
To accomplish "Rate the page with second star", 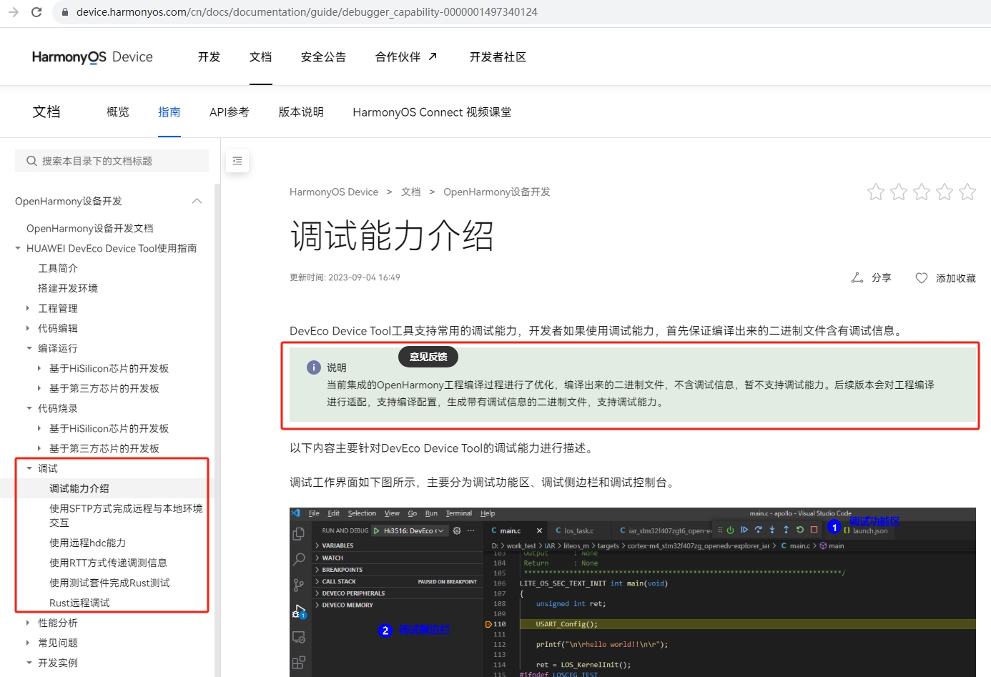I will pyautogui.click(x=899, y=192).
